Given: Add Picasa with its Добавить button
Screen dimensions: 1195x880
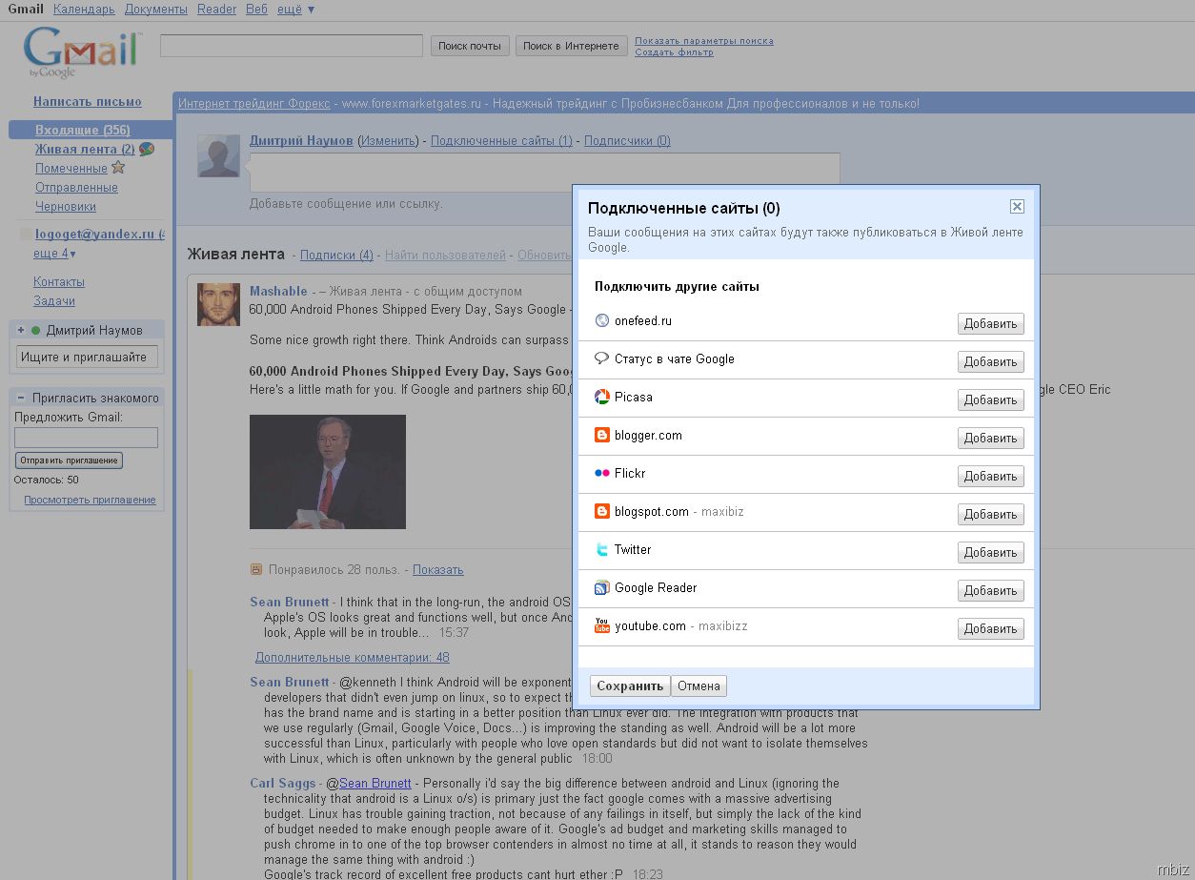Looking at the screenshot, I should [990, 399].
